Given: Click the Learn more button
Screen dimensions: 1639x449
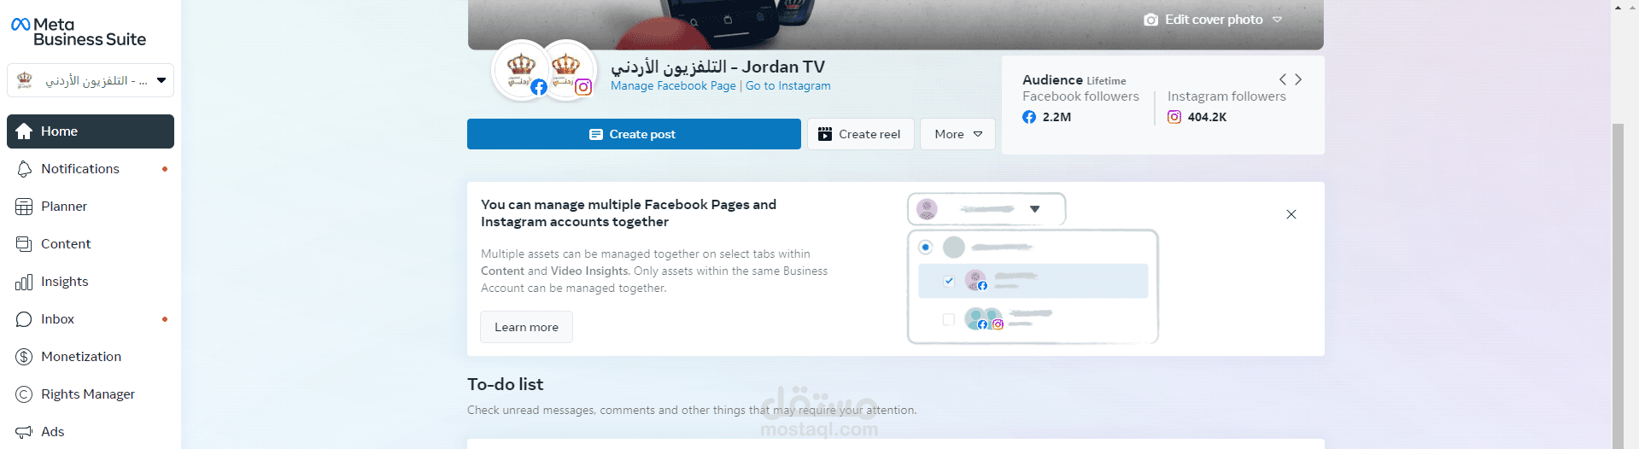Looking at the screenshot, I should pos(526,327).
